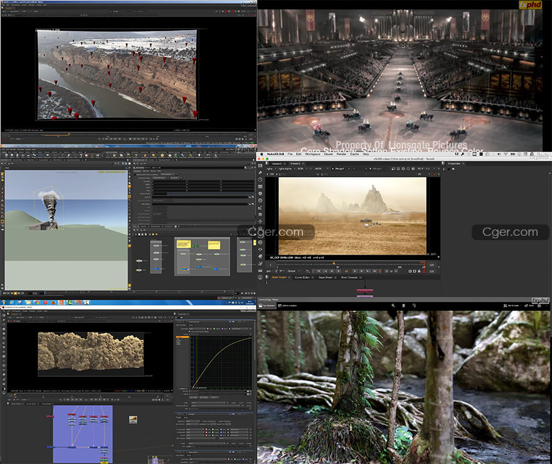This screenshot has width=552, height=464.
Task: Toggle lock icon in macOS NukeX timeline controls
Action: click(419, 272)
